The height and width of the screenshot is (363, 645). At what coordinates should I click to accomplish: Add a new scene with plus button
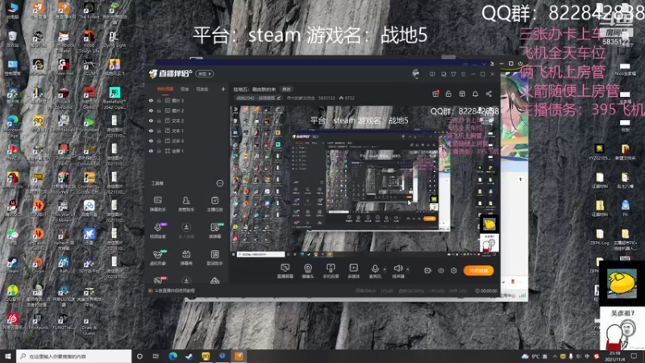[x=223, y=89]
